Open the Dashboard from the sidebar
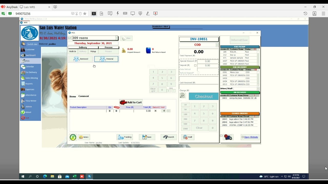The width and height of the screenshot is (328, 184). [30, 55]
